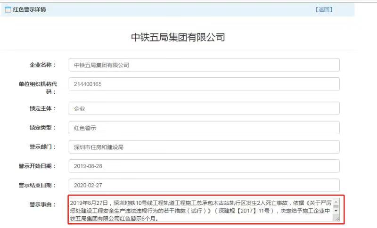
Task: Click the 警示部门 label
Action: tap(42, 147)
